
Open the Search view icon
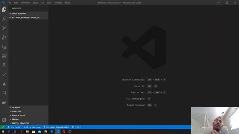[x=4, y=19]
